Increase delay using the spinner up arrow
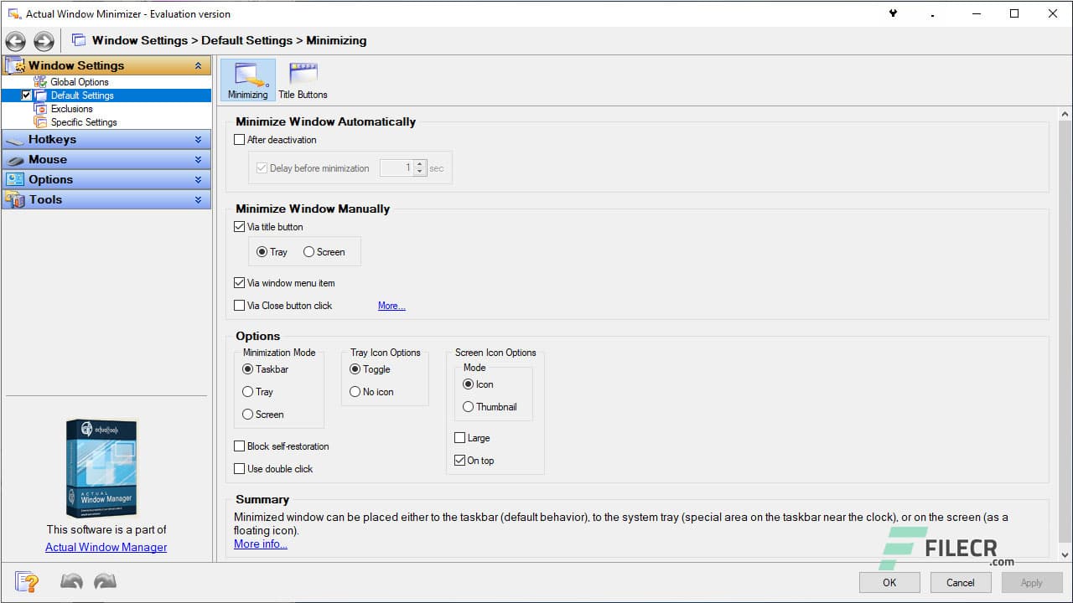This screenshot has height=603, width=1073. point(419,164)
